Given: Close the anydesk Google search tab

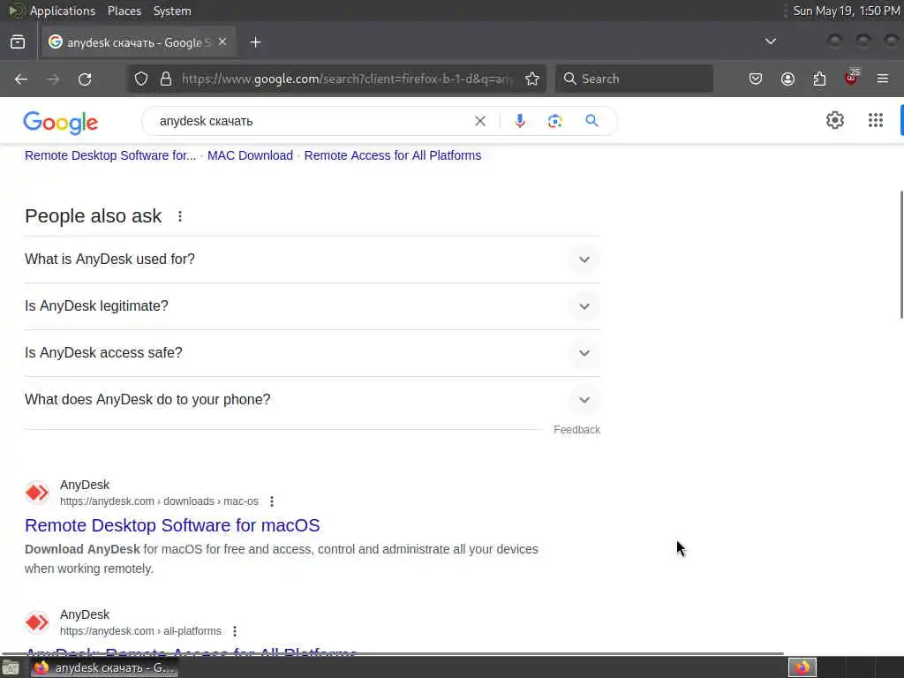Looking at the screenshot, I should (222, 42).
